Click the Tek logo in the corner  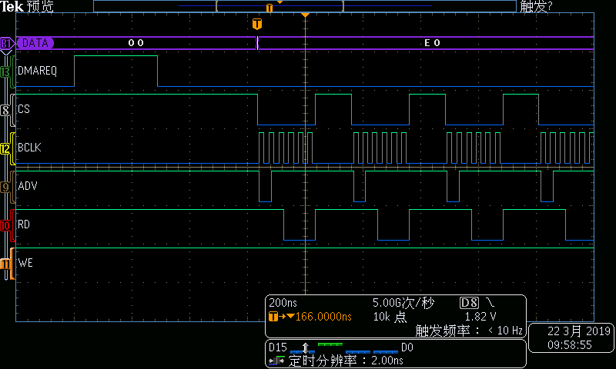[12, 6]
